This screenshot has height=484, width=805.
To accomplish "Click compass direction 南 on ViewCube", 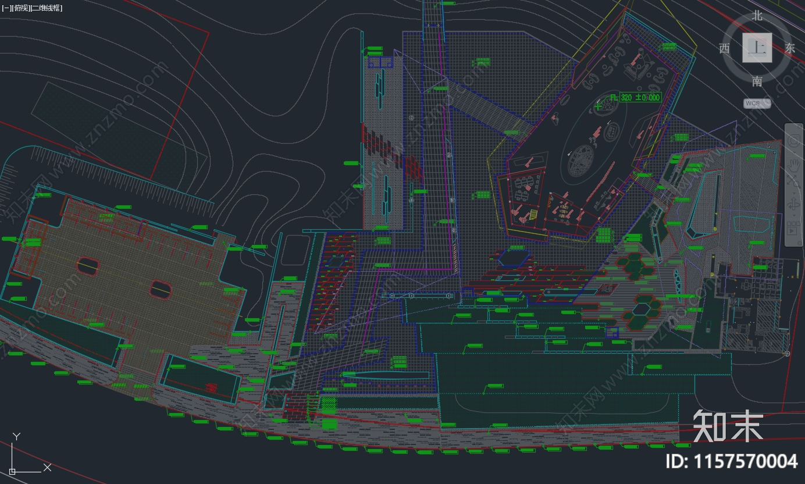I will [x=757, y=81].
